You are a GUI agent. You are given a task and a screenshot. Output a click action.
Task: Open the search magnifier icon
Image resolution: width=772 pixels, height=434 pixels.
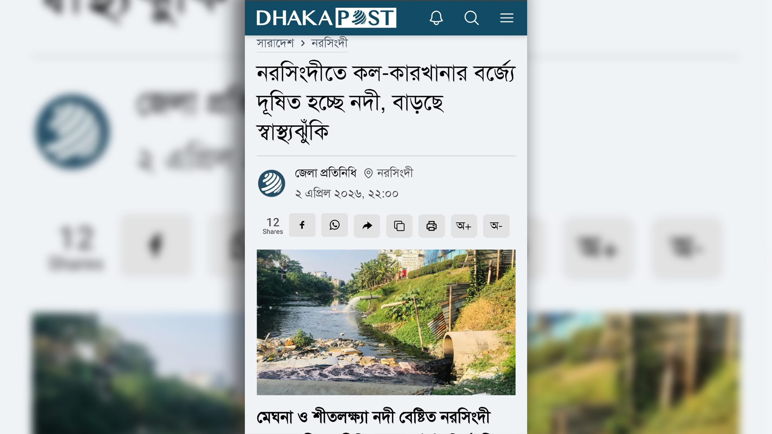tap(471, 18)
